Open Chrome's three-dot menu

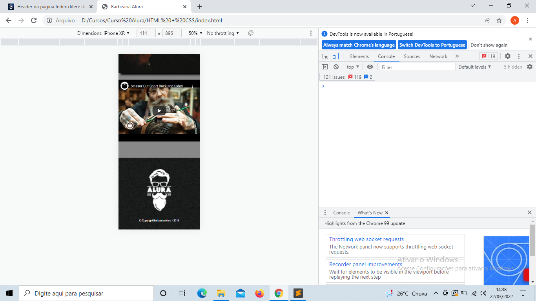(528, 20)
